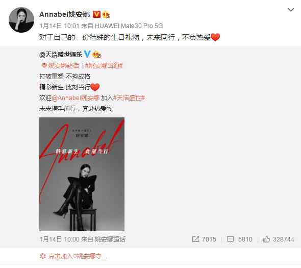Open the #天浩盛世# hashtag link

pos(129,98)
